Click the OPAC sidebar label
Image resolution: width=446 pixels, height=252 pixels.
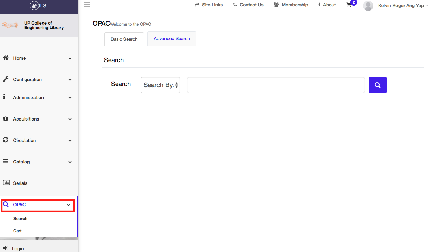(x=19, y=205)
